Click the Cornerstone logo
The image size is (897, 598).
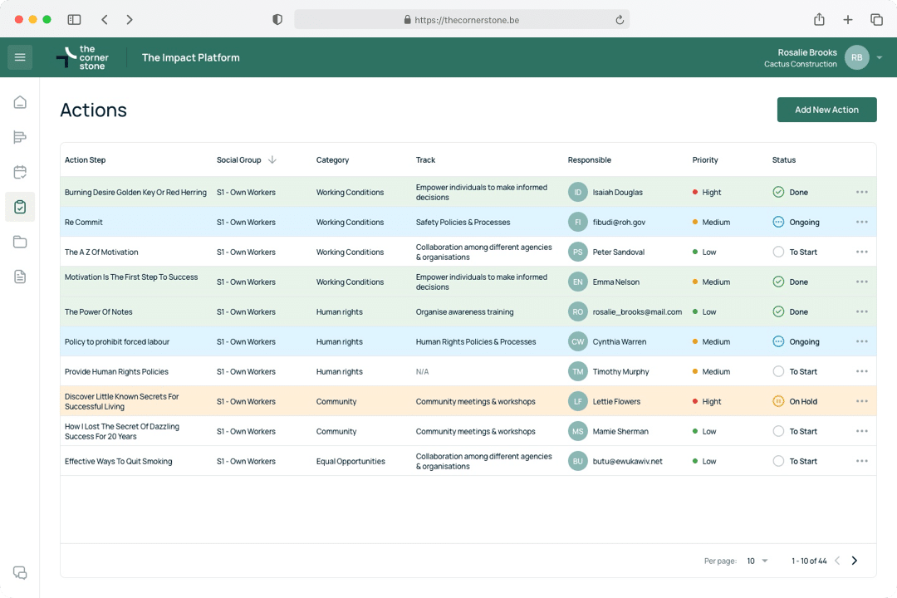click(82, 57)
